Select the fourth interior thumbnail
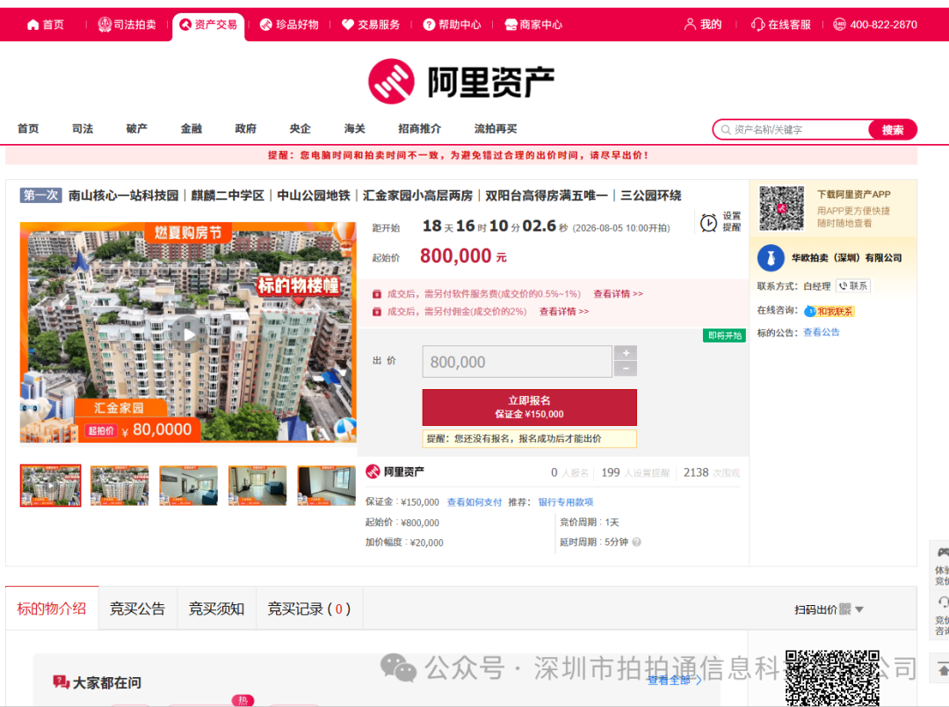Screen dimensions: 949x707 (x=257, y=486)
